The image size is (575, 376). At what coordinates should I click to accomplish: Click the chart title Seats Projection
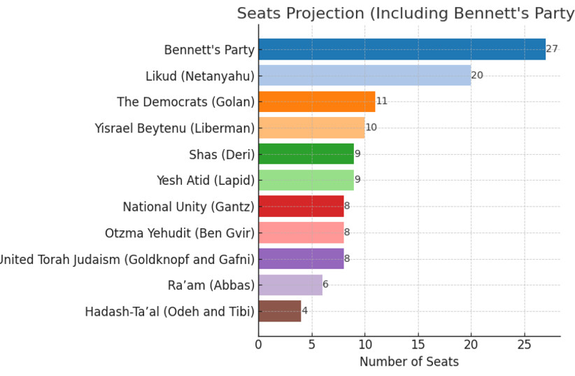[x=406, y=13]
